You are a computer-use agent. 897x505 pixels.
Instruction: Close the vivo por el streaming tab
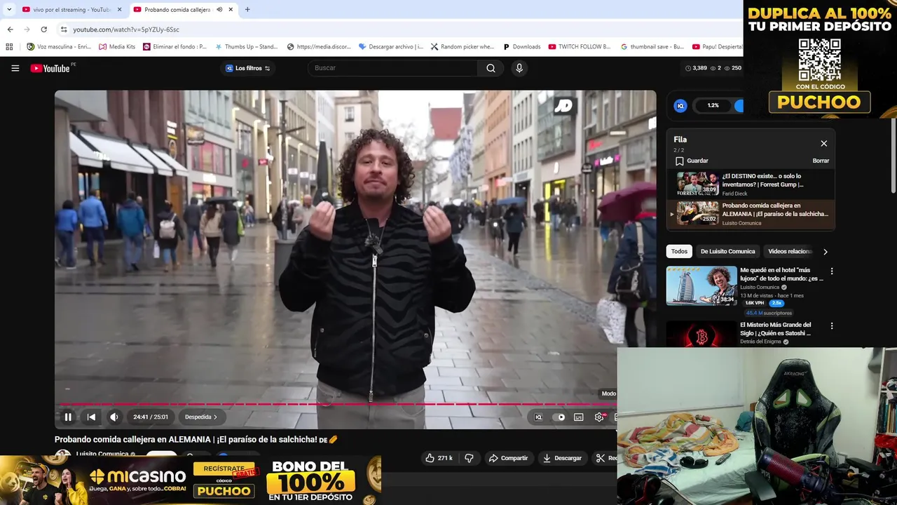pos(119,10)
